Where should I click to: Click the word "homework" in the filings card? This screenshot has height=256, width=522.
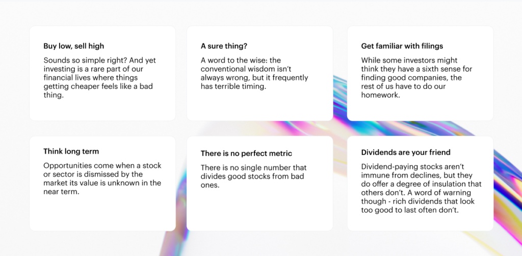[x=380, y=95]
